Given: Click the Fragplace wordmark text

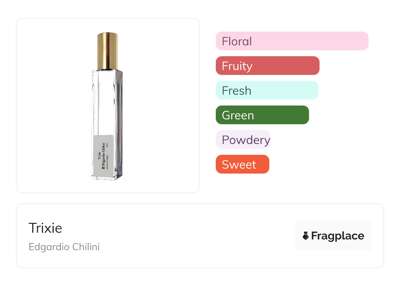Looking at the screenshot, I should (x=338, y=236).
